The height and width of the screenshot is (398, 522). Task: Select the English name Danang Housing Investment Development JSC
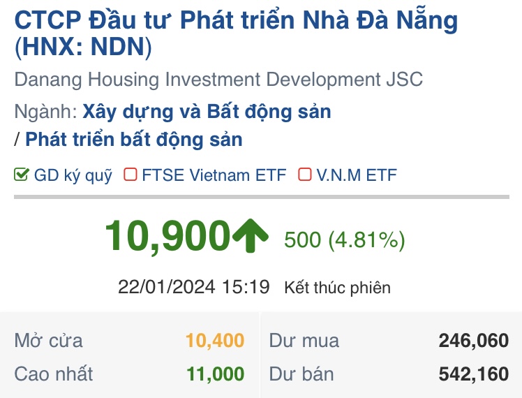(218, 79)
